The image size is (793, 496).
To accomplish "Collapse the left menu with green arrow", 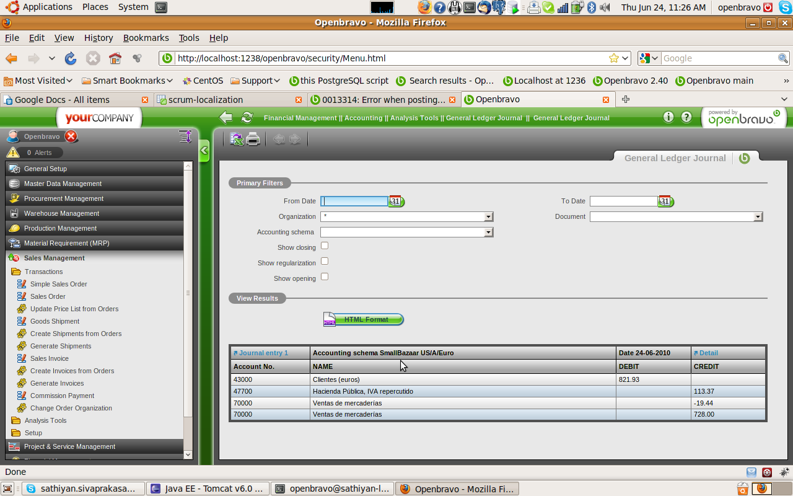I will [204, 151].
